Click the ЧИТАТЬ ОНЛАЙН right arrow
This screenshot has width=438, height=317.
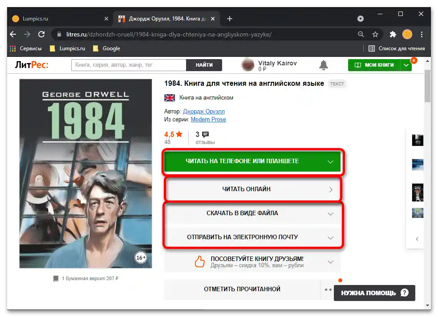[331, 189]
